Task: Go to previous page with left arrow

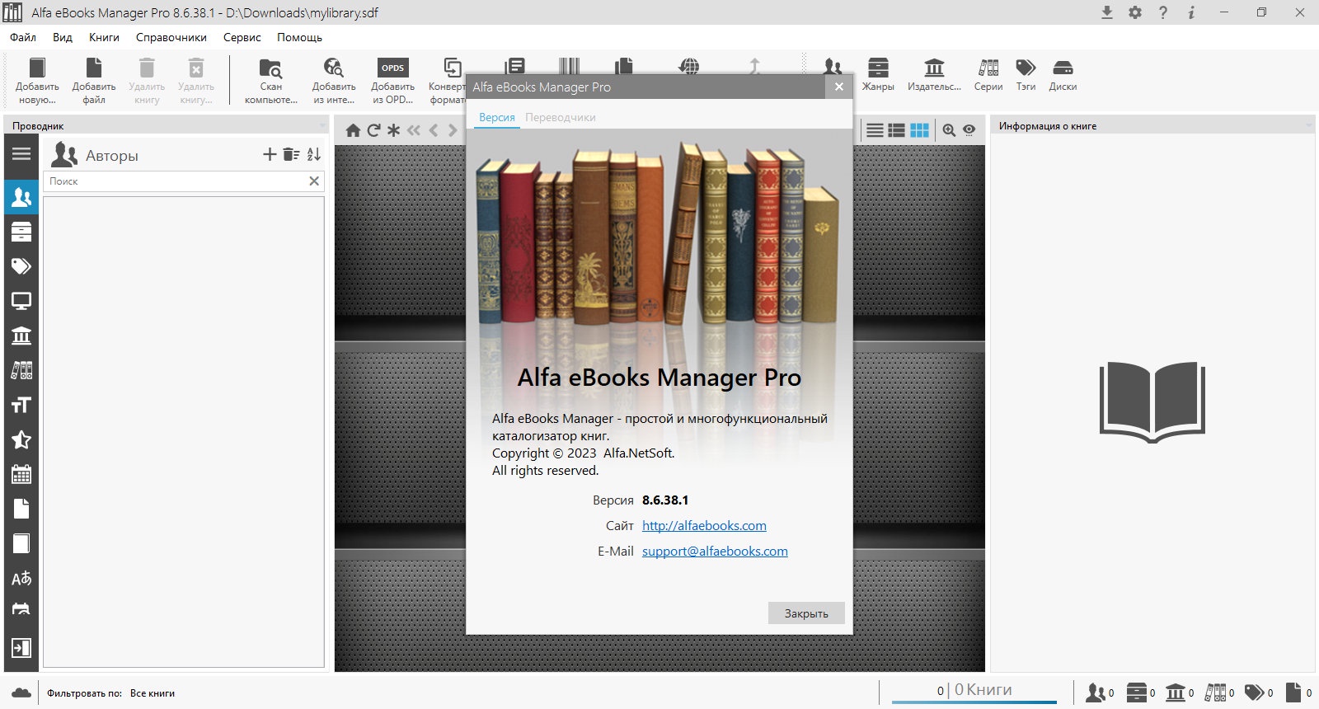Action: (434, 130)
